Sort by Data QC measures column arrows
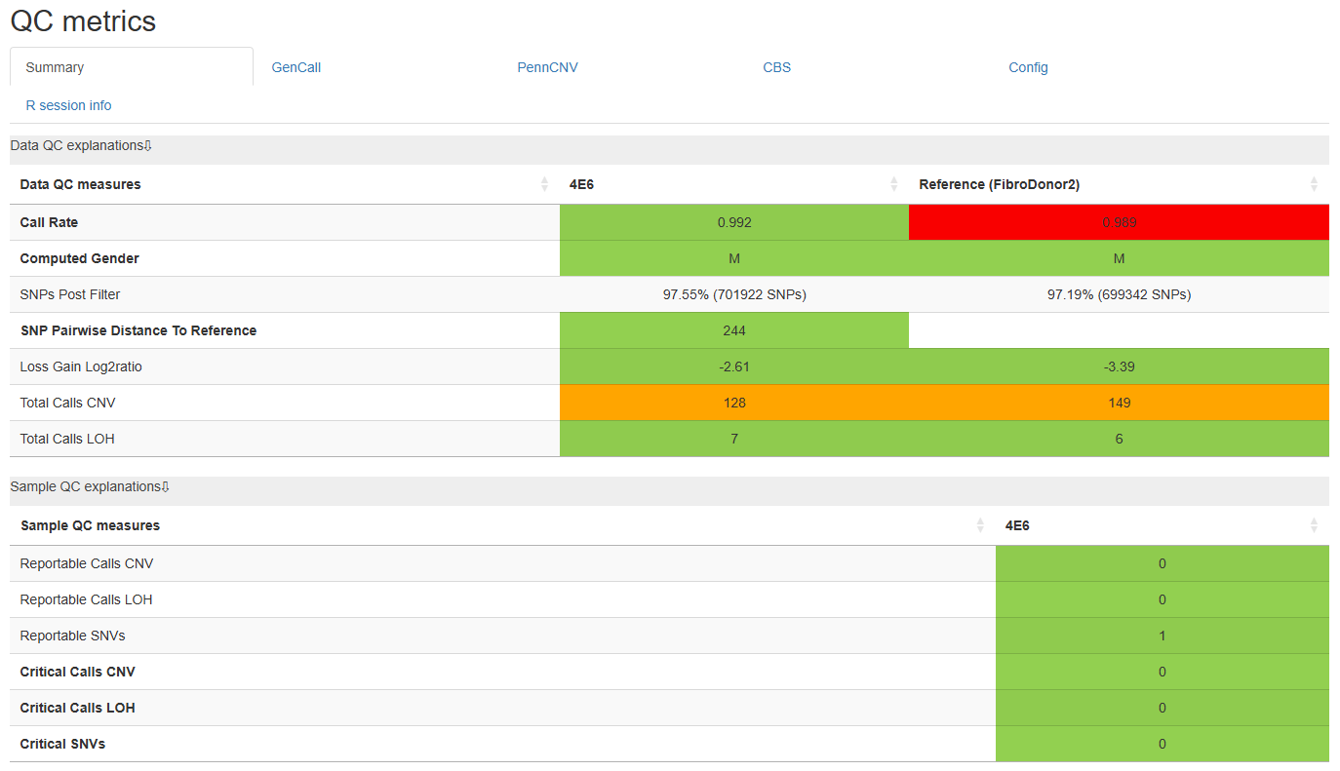The width and height of the screenshot is (1340, 771). tap(544, 184)
